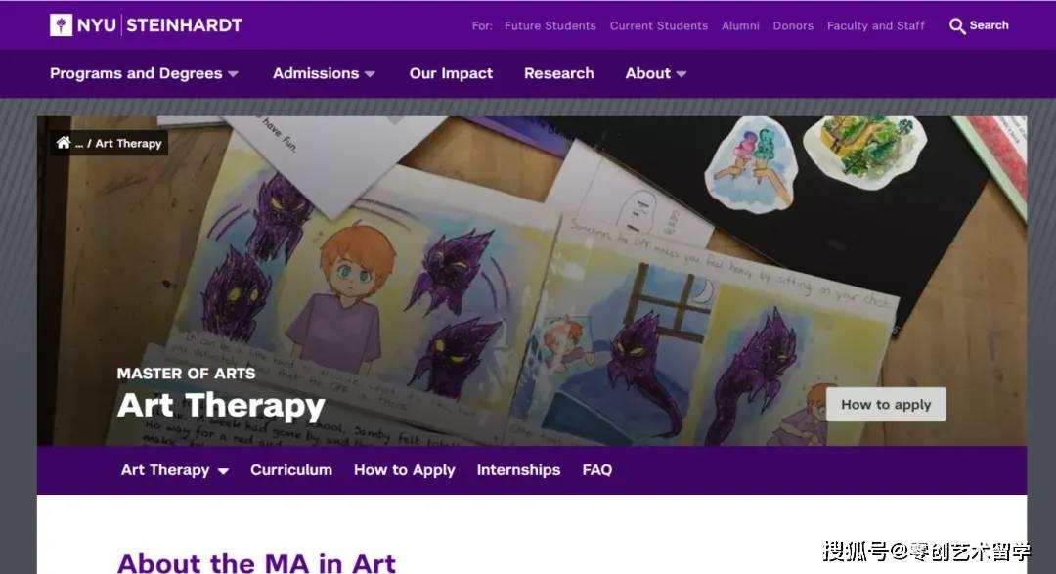The height and width of the screenshot is (574, 1056).
Task: Select the How to Apply tab
Action: point(405,470)
